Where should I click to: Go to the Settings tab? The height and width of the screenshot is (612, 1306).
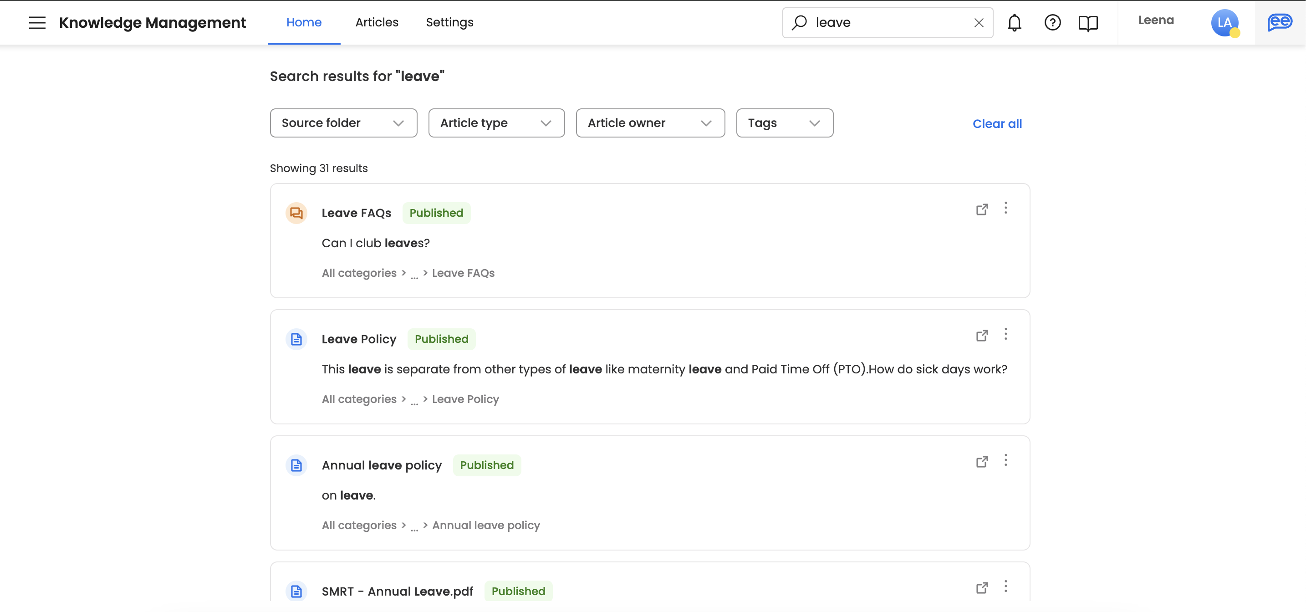point(449,22)
